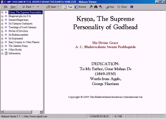Screen dimensions: 166x119
Task: Expand the Sri Isopanisad node
Action: click(2, 39)
